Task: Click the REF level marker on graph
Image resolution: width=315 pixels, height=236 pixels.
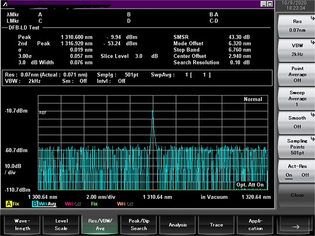Action: 43,113
